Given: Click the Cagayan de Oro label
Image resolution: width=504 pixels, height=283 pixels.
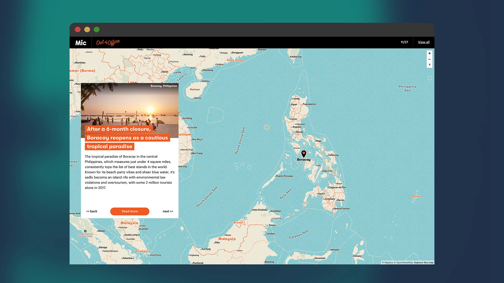Looking at the screenshot, I should coord(337,188).
